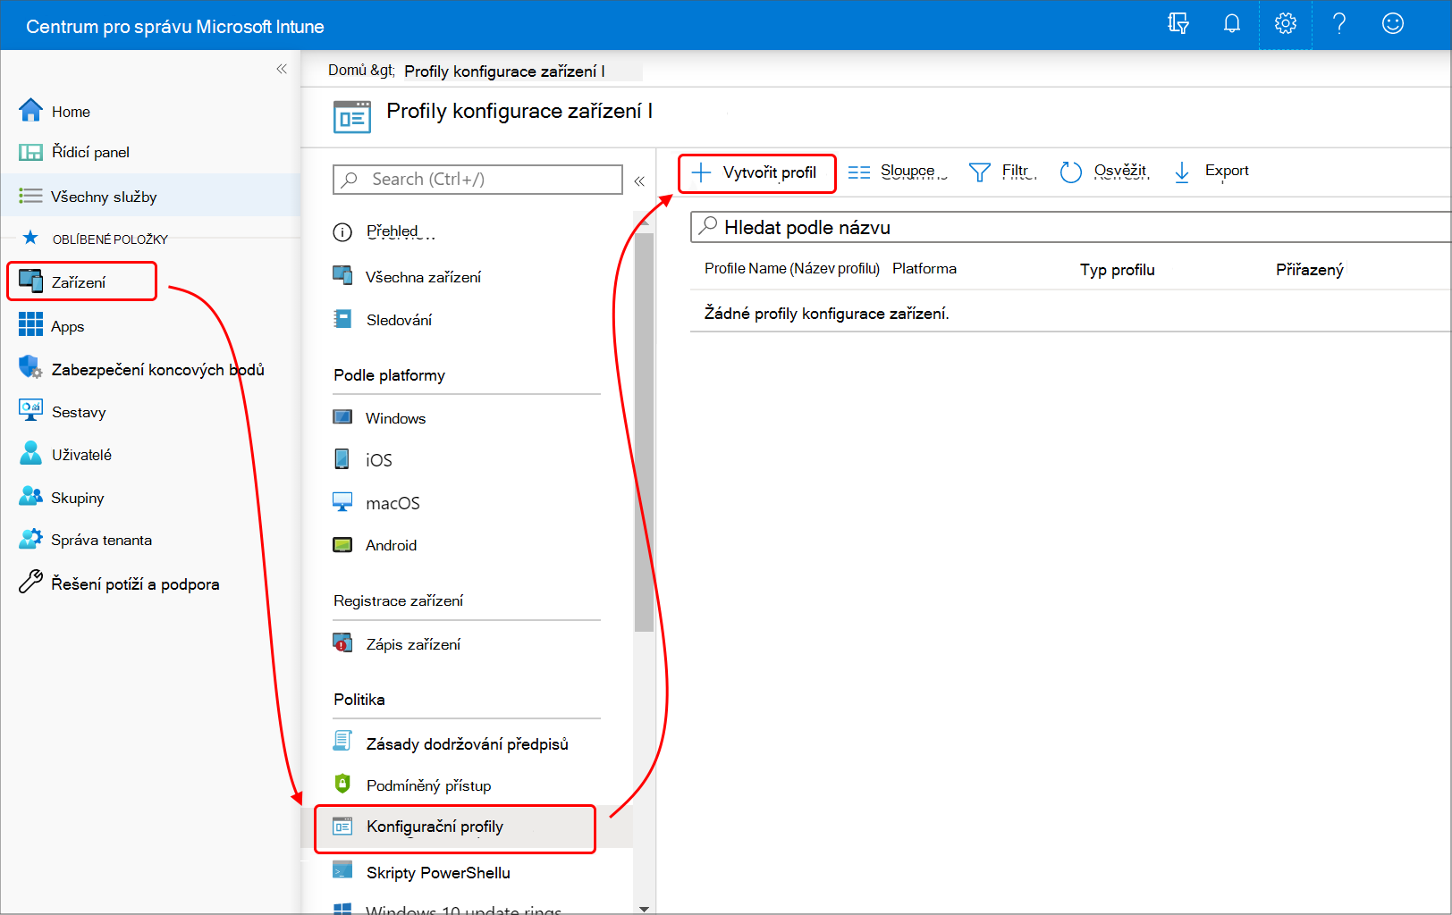Open the help question mark icon

pyautogui.click(x=1339, y=24)
